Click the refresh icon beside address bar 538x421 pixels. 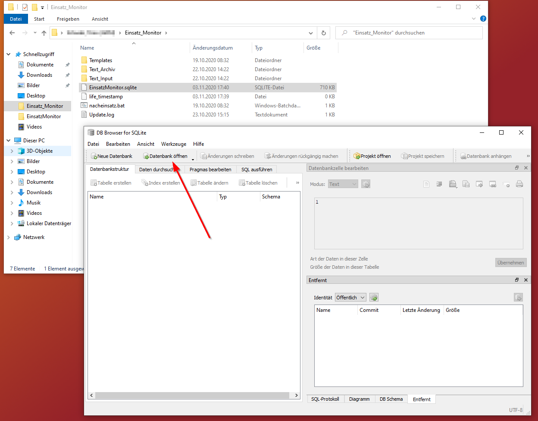point(323,33)
